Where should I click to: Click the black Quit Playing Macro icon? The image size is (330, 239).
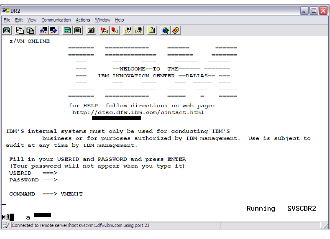(x=138, y=30)
